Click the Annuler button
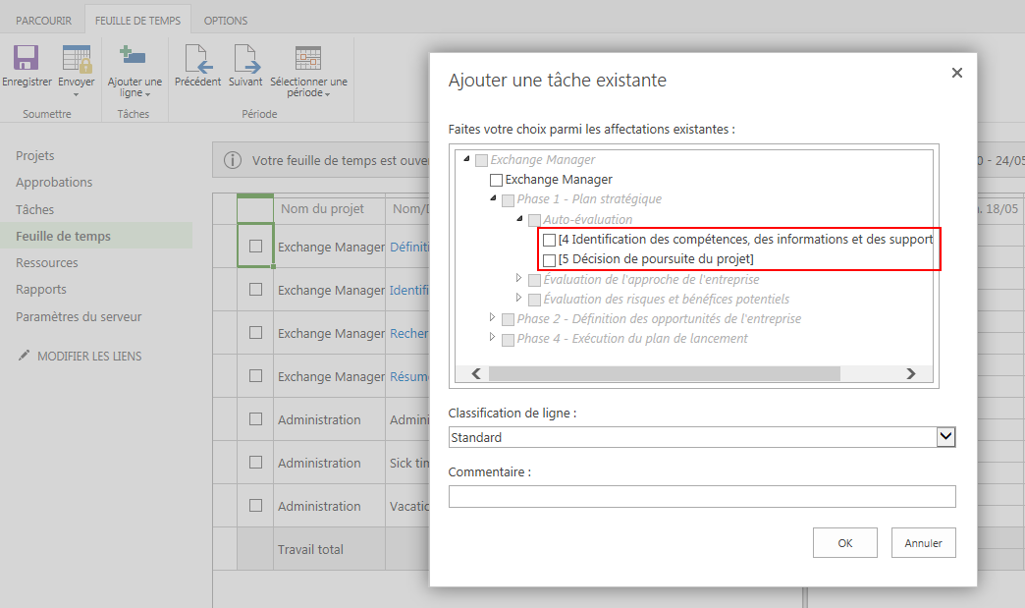Image resolution: width=1025 pixels, height=608 pixels. (x=923, y=542)
